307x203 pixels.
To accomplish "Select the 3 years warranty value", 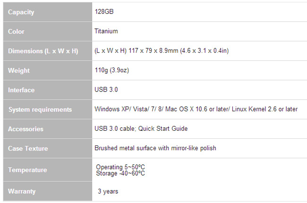I will pyautogui.click(x=108, y=192).
